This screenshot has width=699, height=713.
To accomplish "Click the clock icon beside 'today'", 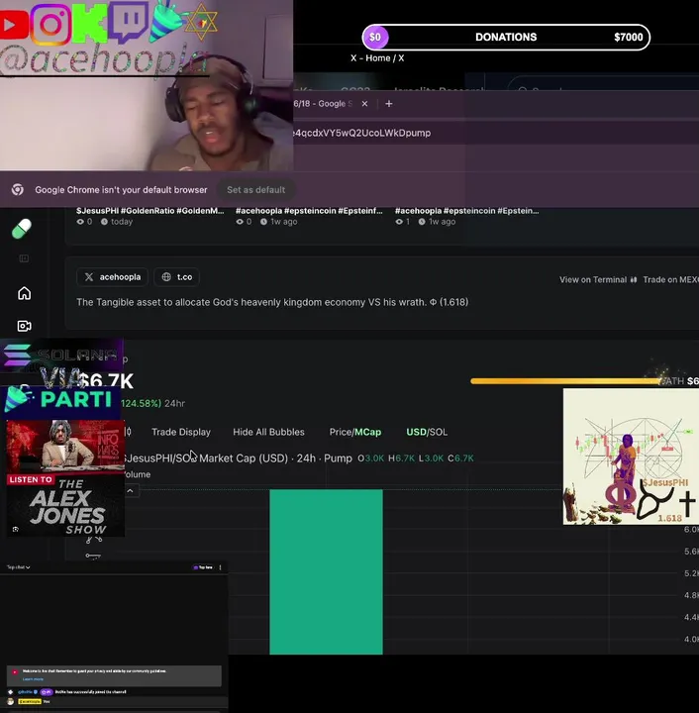I will (x=104, y=222).
